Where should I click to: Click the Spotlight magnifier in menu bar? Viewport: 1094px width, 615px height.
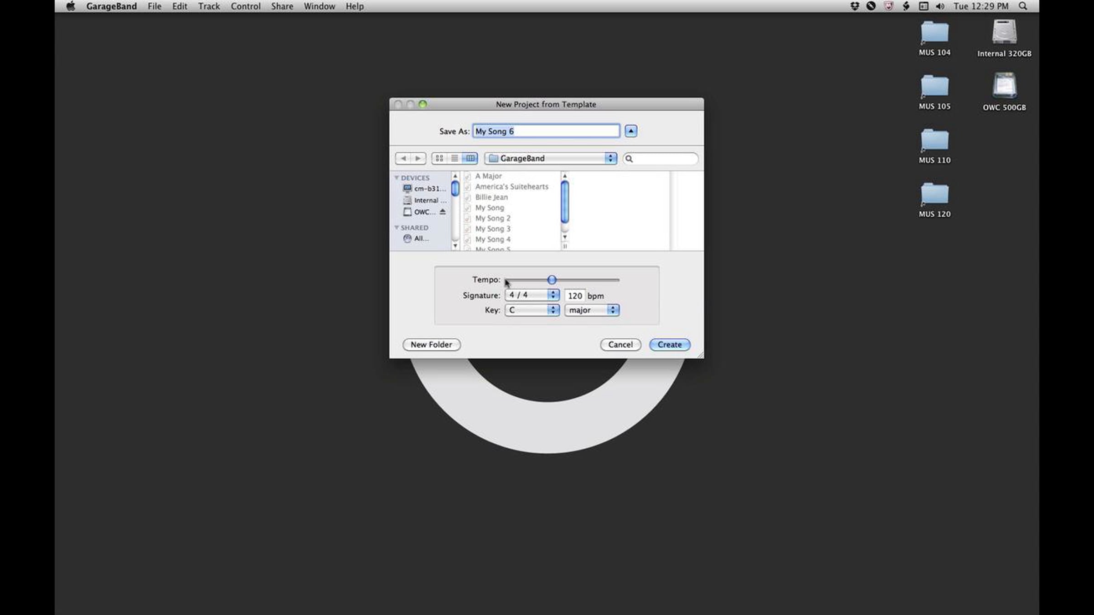[1023, 6]
